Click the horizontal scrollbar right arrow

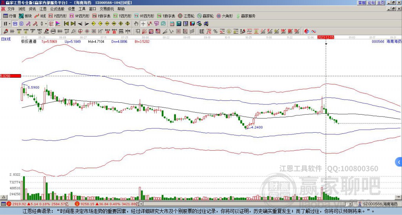click(x=351, y=204)
